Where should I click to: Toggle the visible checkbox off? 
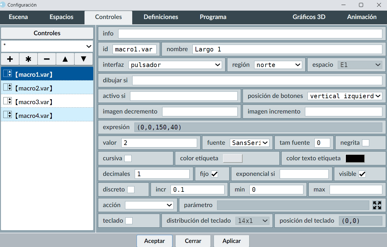pos(362,174)
